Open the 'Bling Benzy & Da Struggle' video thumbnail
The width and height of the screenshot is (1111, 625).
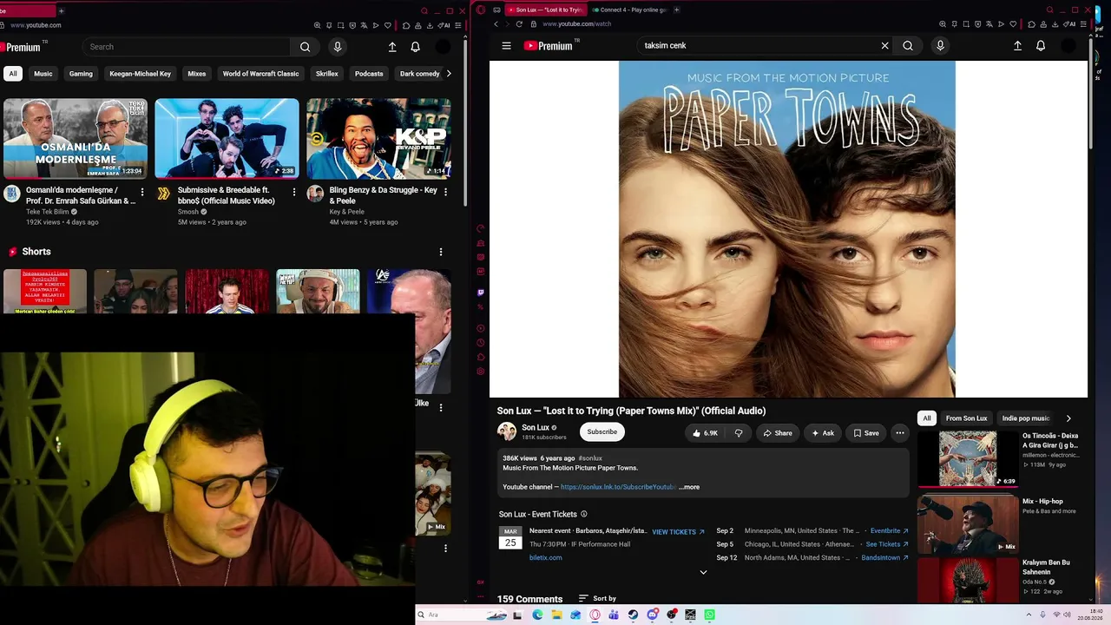click(x=378, y=139)
